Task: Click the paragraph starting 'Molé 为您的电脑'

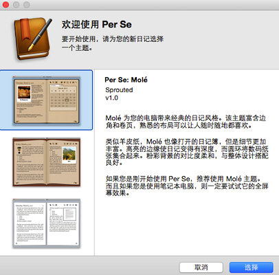Action: (186, 122)
